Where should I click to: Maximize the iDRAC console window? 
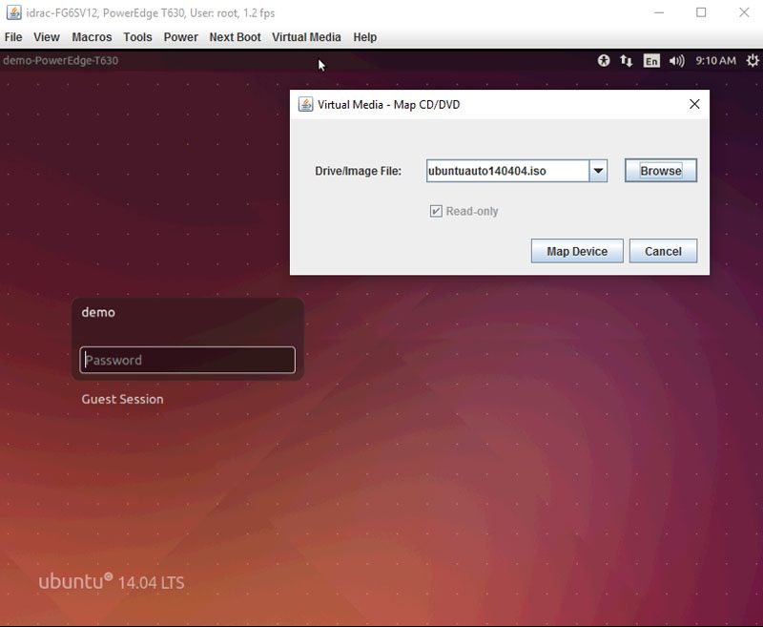701,12
